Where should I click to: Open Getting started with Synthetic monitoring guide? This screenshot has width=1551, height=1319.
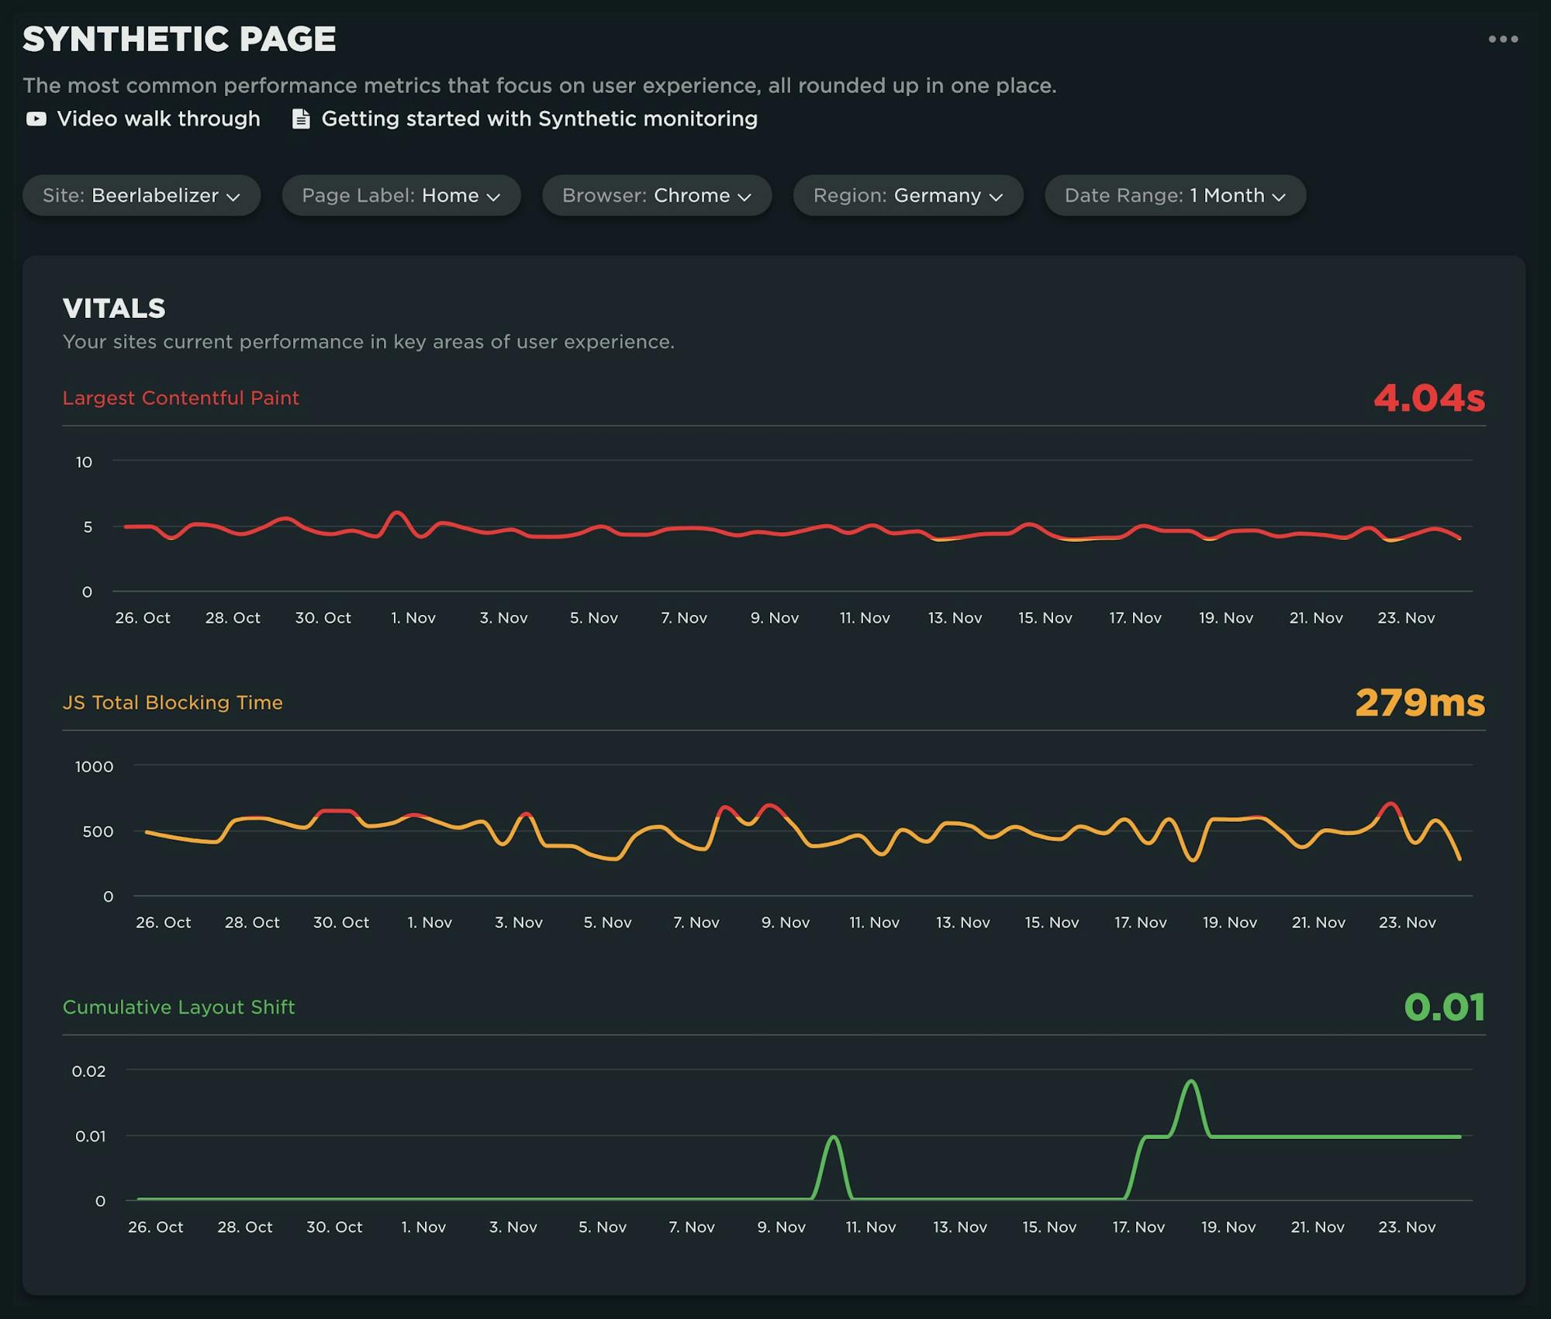tap(540, 119)
